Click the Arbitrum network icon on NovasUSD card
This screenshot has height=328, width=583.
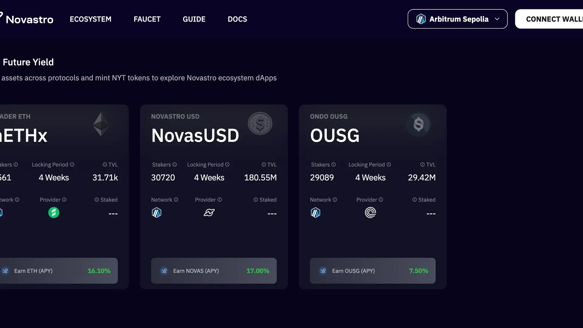tap(156, 213)
